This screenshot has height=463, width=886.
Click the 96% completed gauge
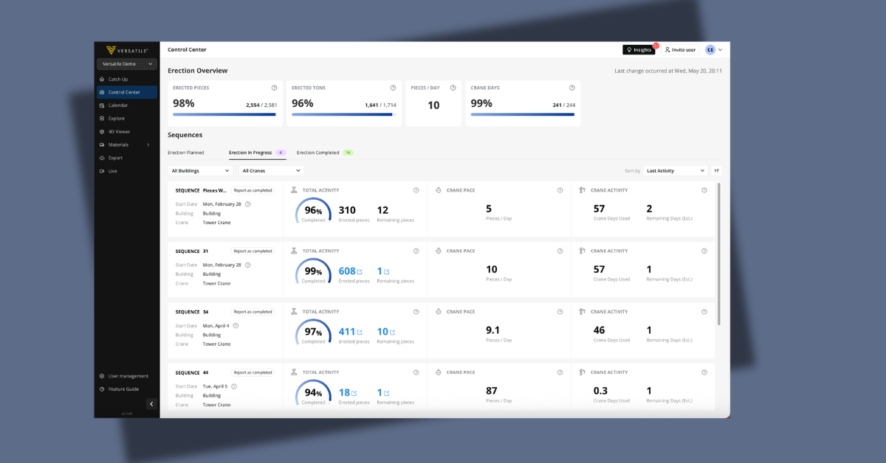point(313,212)
